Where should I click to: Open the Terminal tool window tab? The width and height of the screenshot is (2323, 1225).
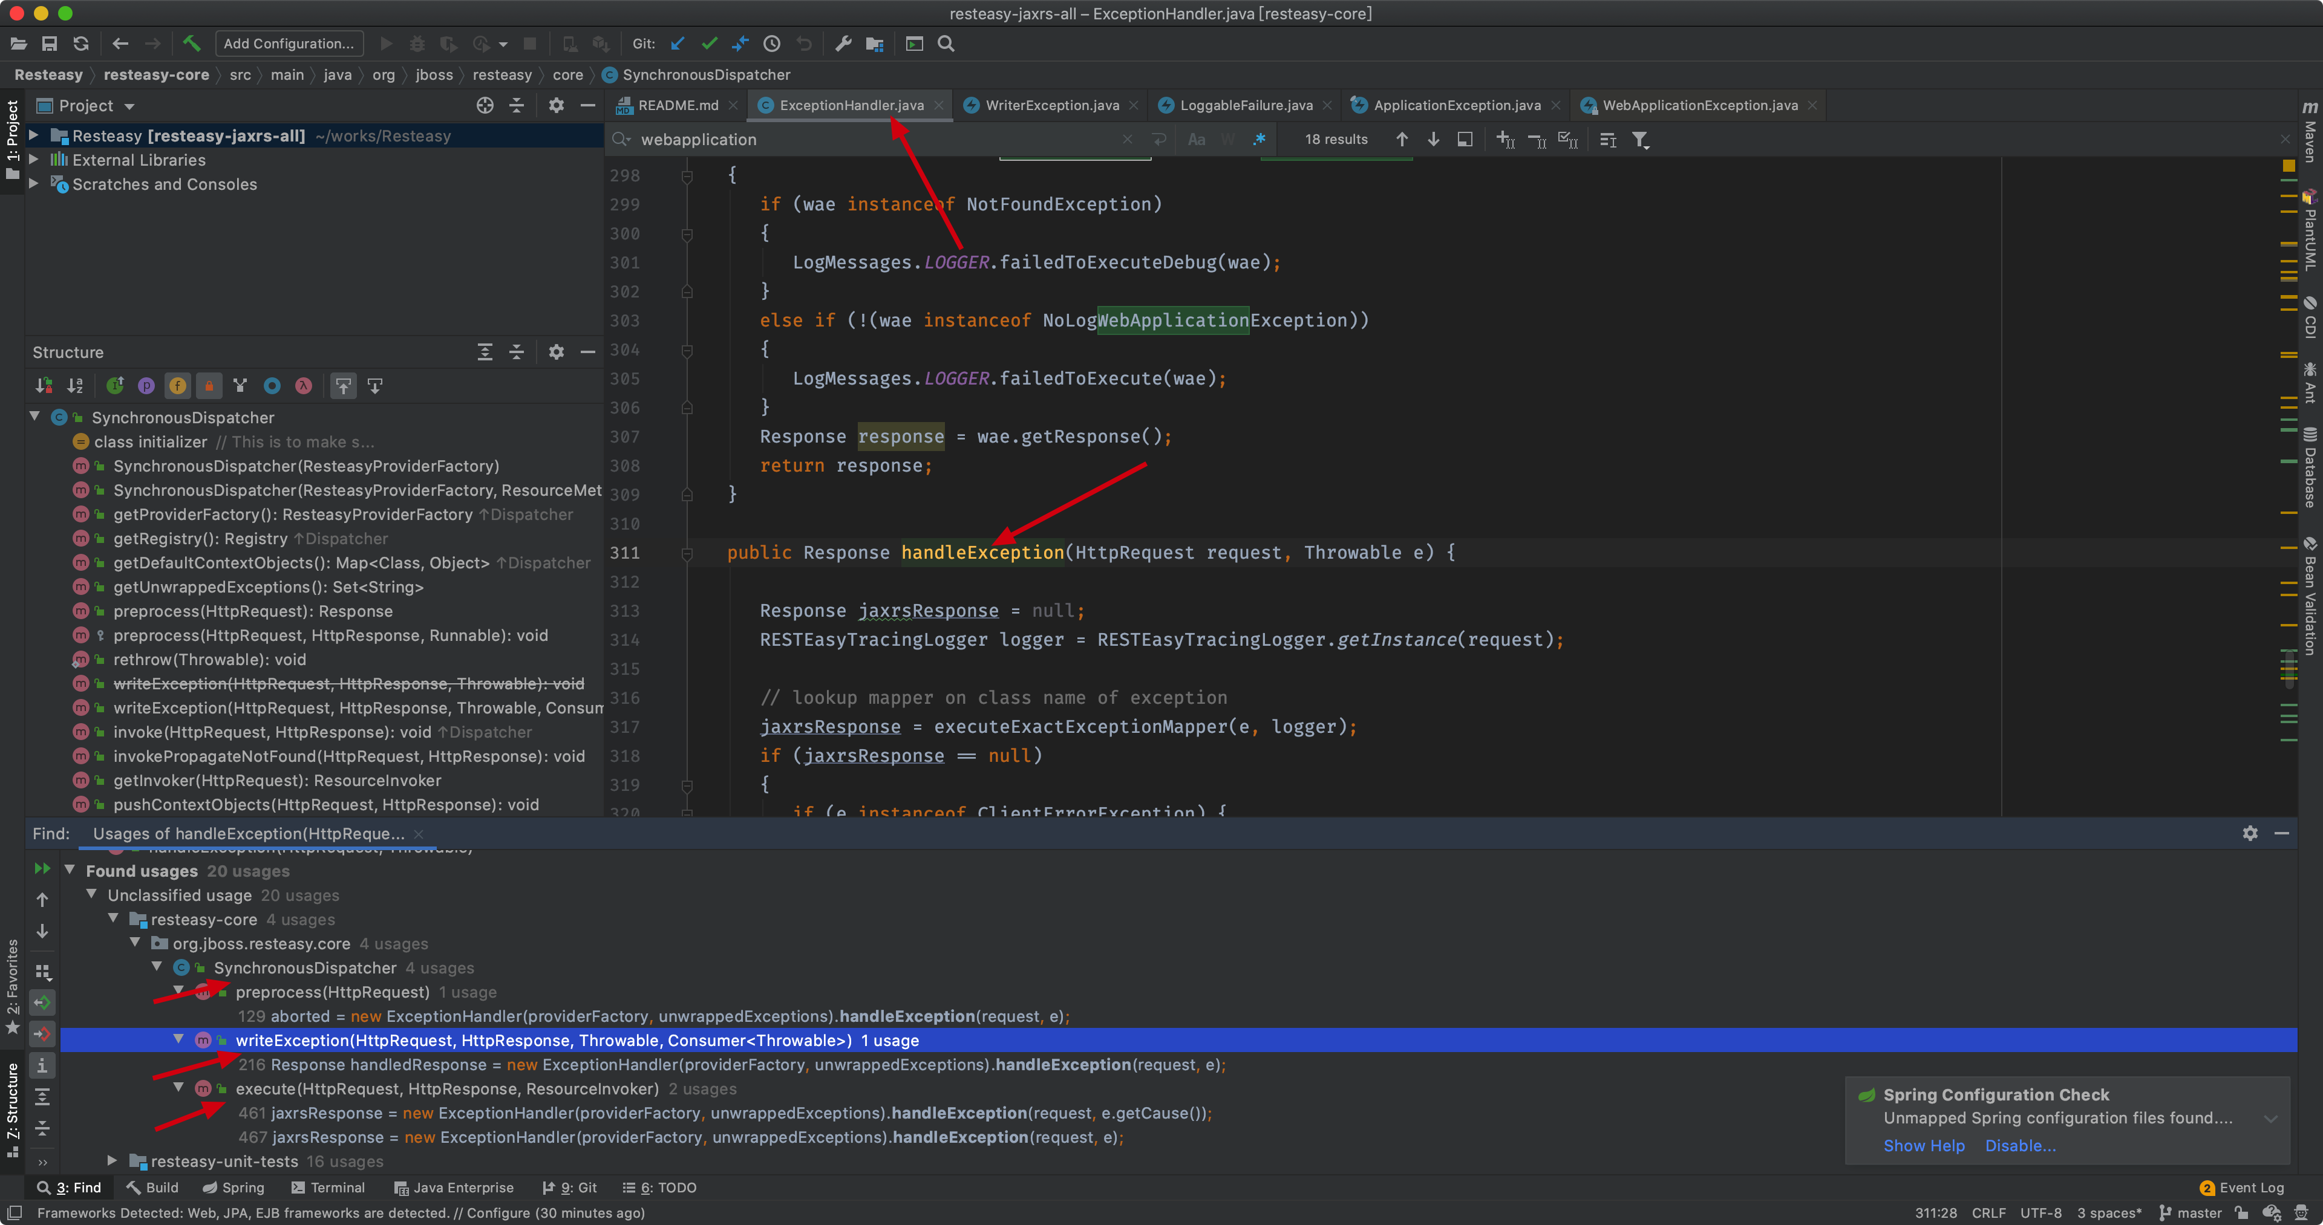point(328,1187)
